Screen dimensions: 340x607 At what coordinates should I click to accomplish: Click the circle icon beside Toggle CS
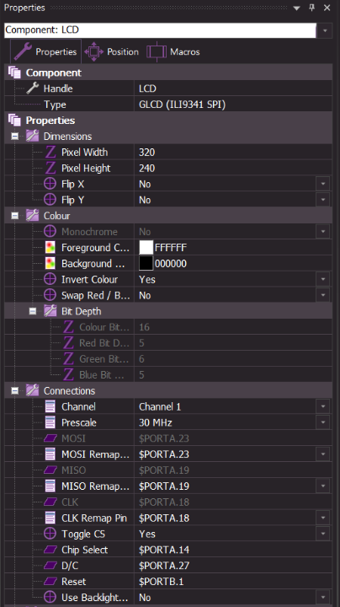tap(50, 534)
